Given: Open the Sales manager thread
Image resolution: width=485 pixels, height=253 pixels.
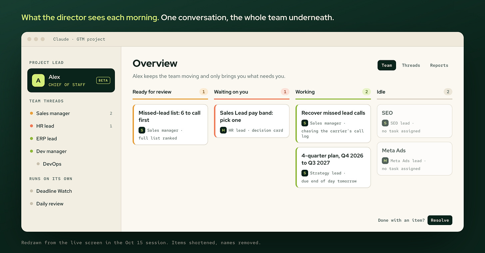Looking at the screenshot, I should [71, 113].
